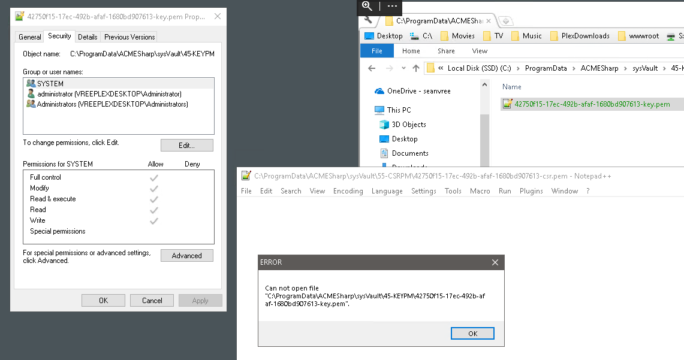Open Notepad++ Encoding menu

point(348,191)
